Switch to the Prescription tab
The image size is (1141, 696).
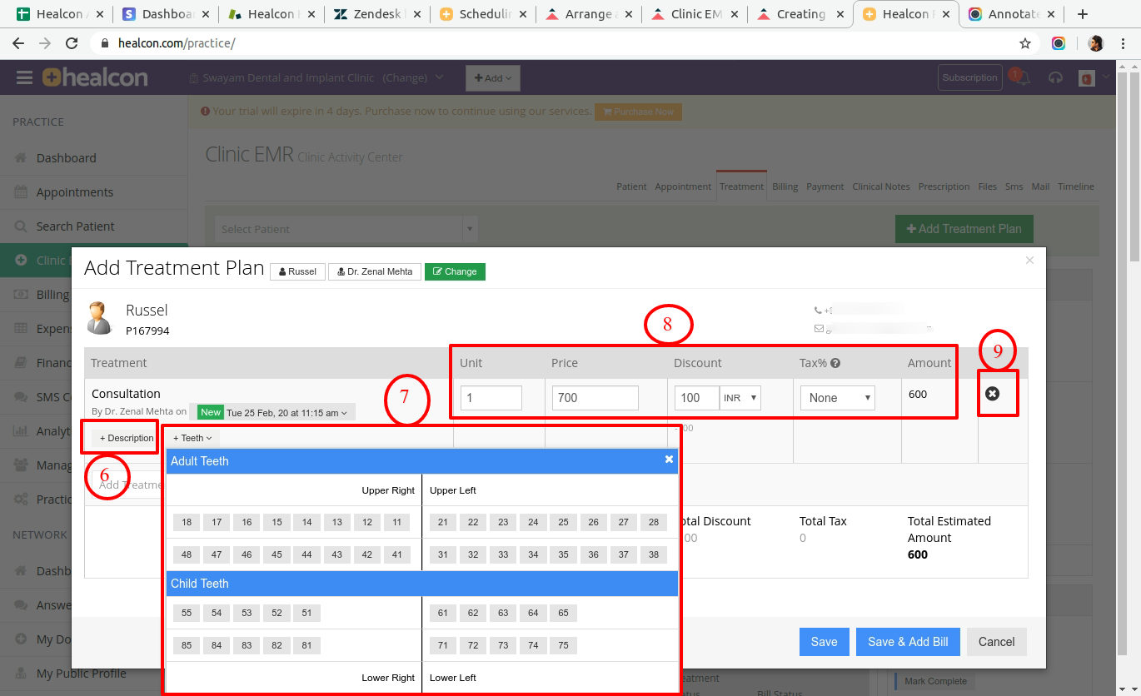point(944,186)
